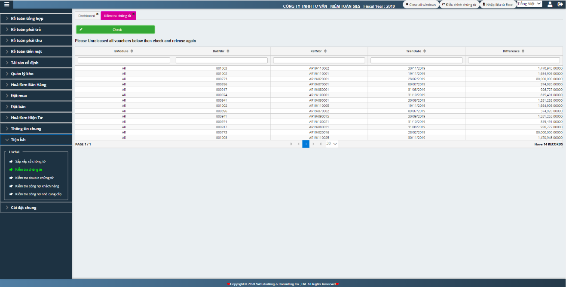Close the Dashboard tab with its X
Image resolution: width=566 pixels, height=287 pixels.
[x=97, y=14]
